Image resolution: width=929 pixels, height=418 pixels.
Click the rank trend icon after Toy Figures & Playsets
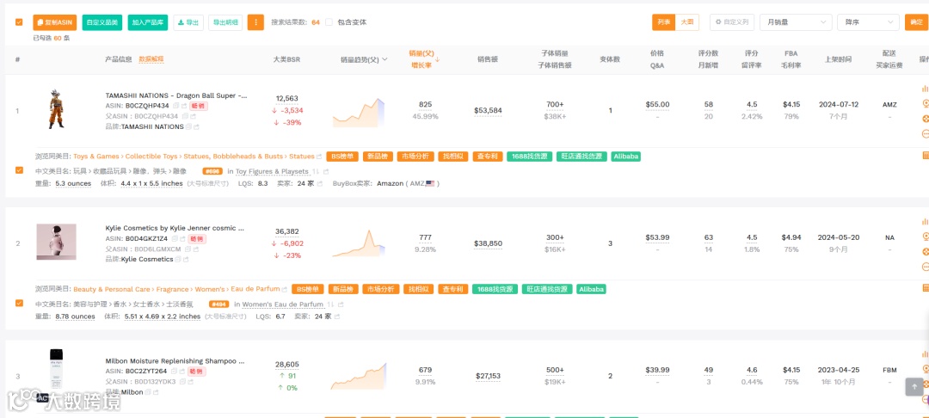(x=317, y=172)
